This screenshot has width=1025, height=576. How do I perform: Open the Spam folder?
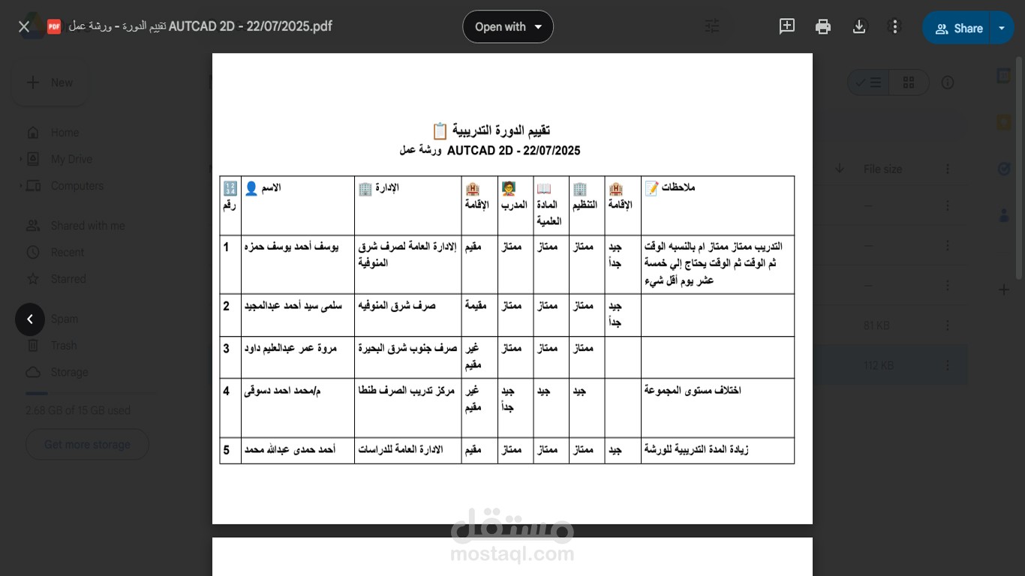[65, 319]
